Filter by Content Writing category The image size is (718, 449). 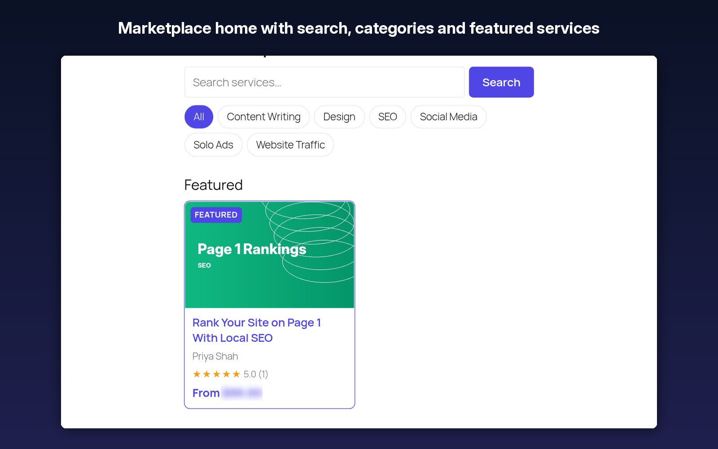tap(263, 117)
